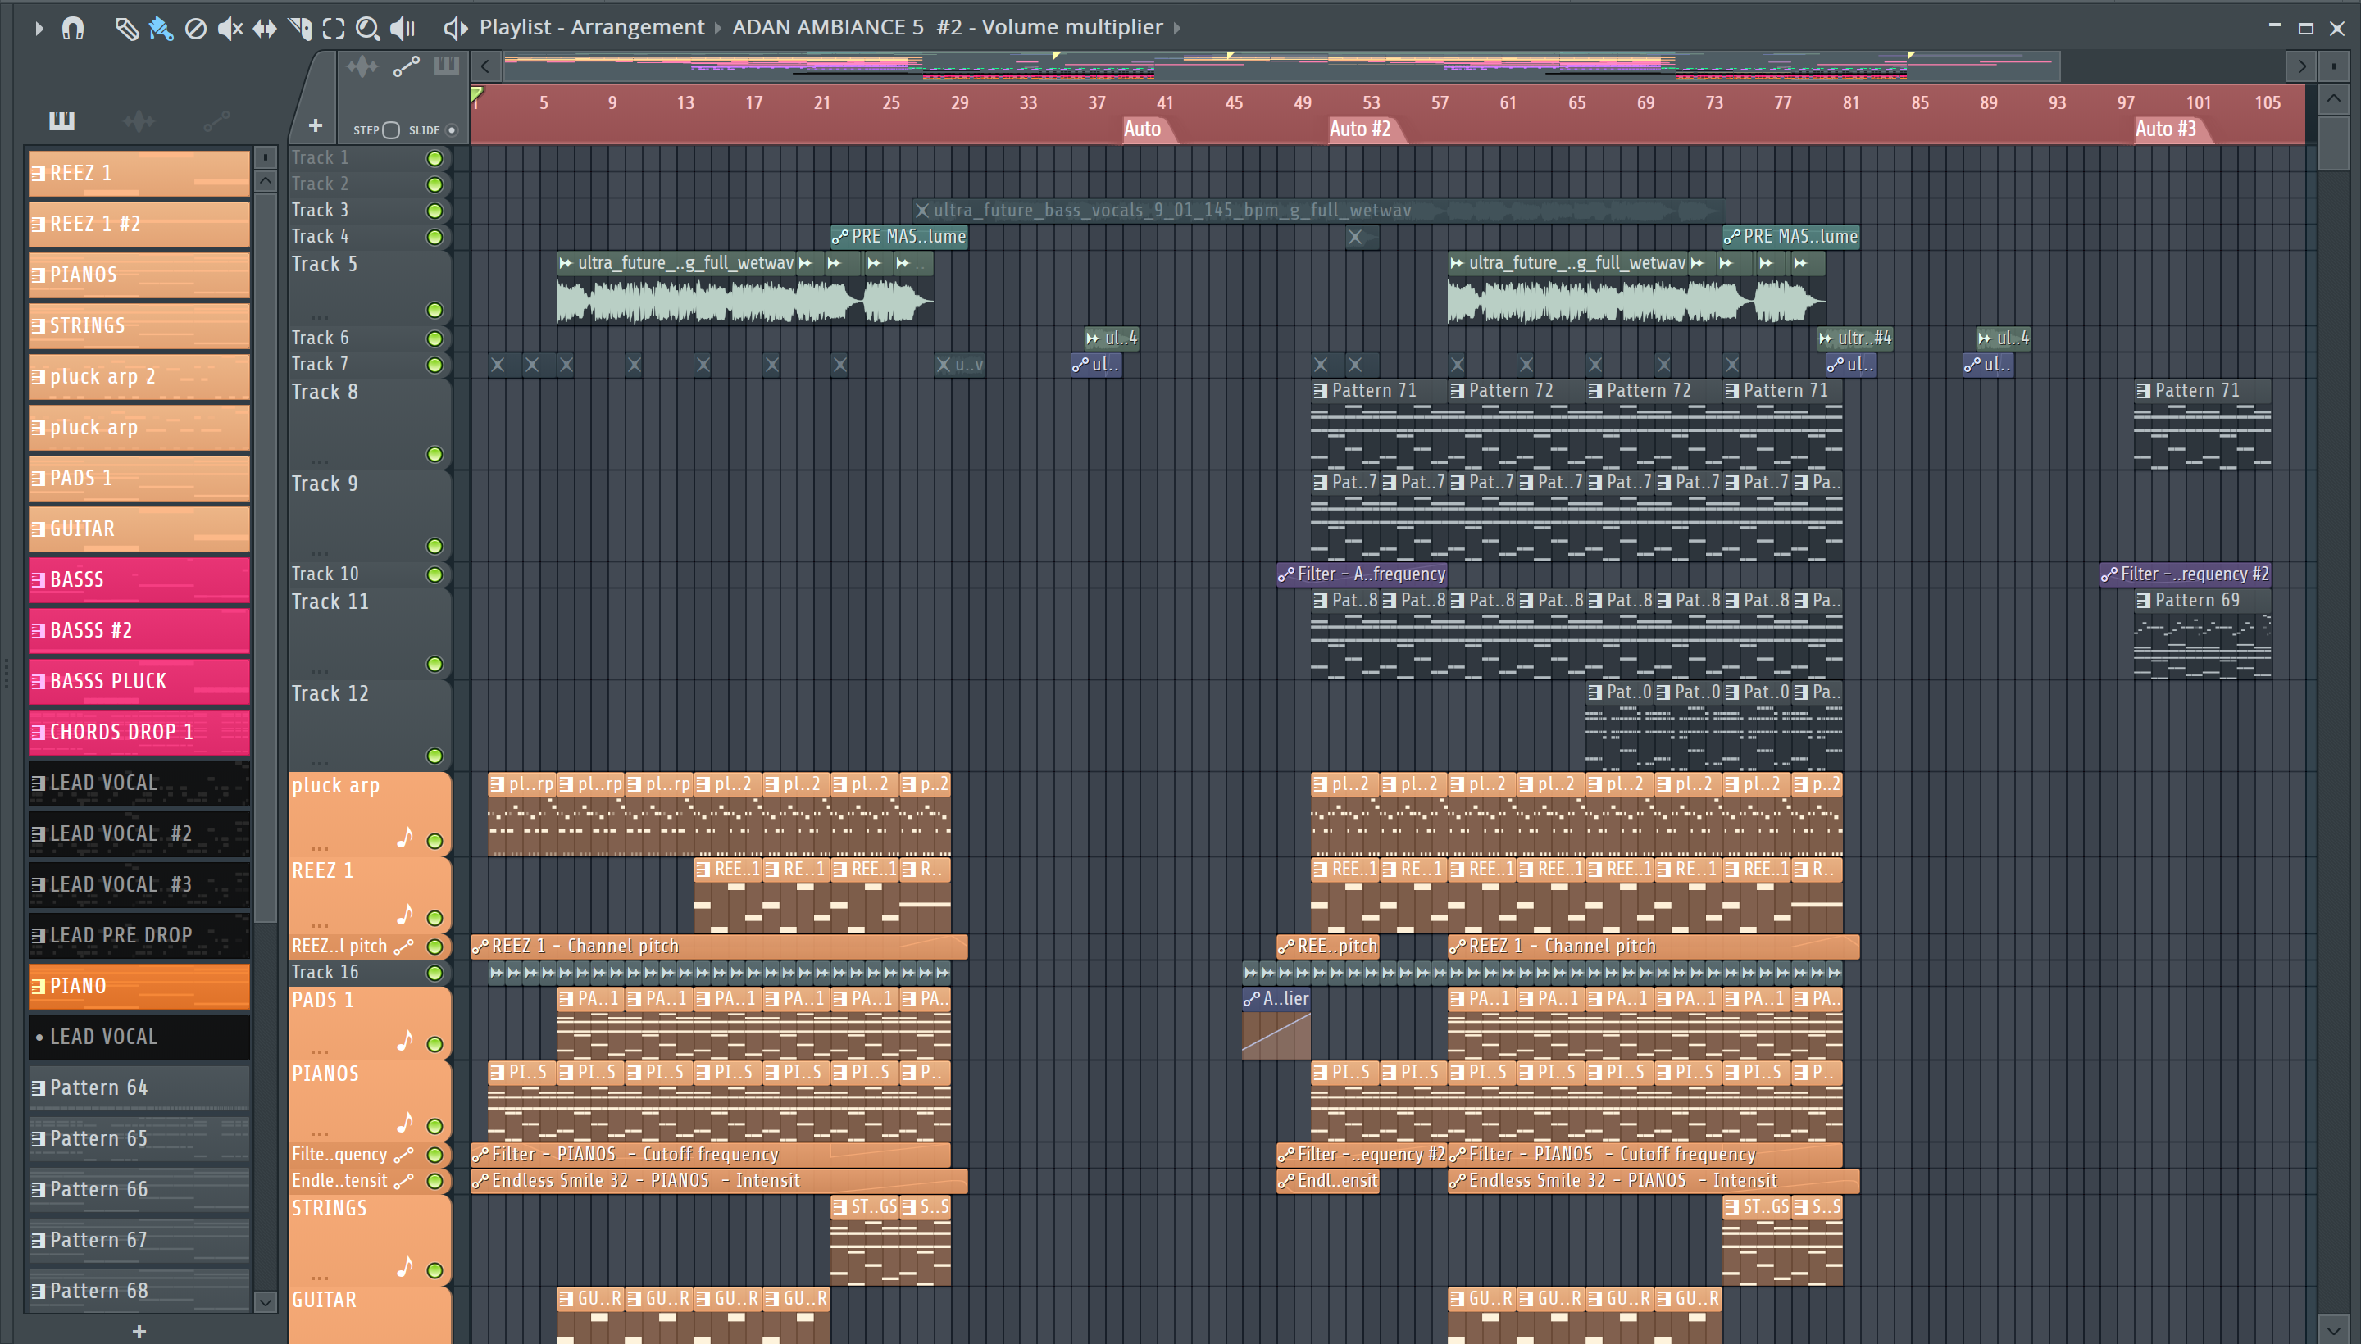Select the BASSS PLUCK pattern

(139, 681)
